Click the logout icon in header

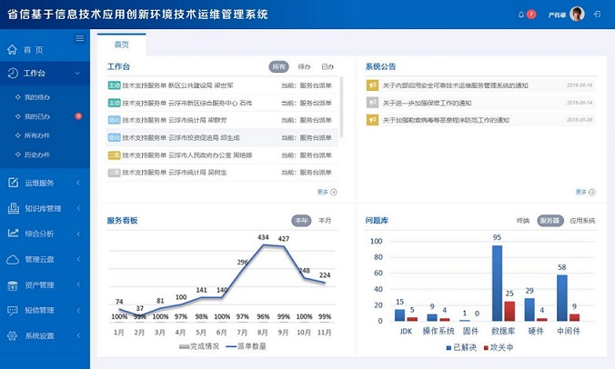point(597,15)
